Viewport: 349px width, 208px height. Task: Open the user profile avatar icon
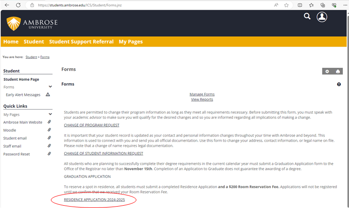point(322,17)
